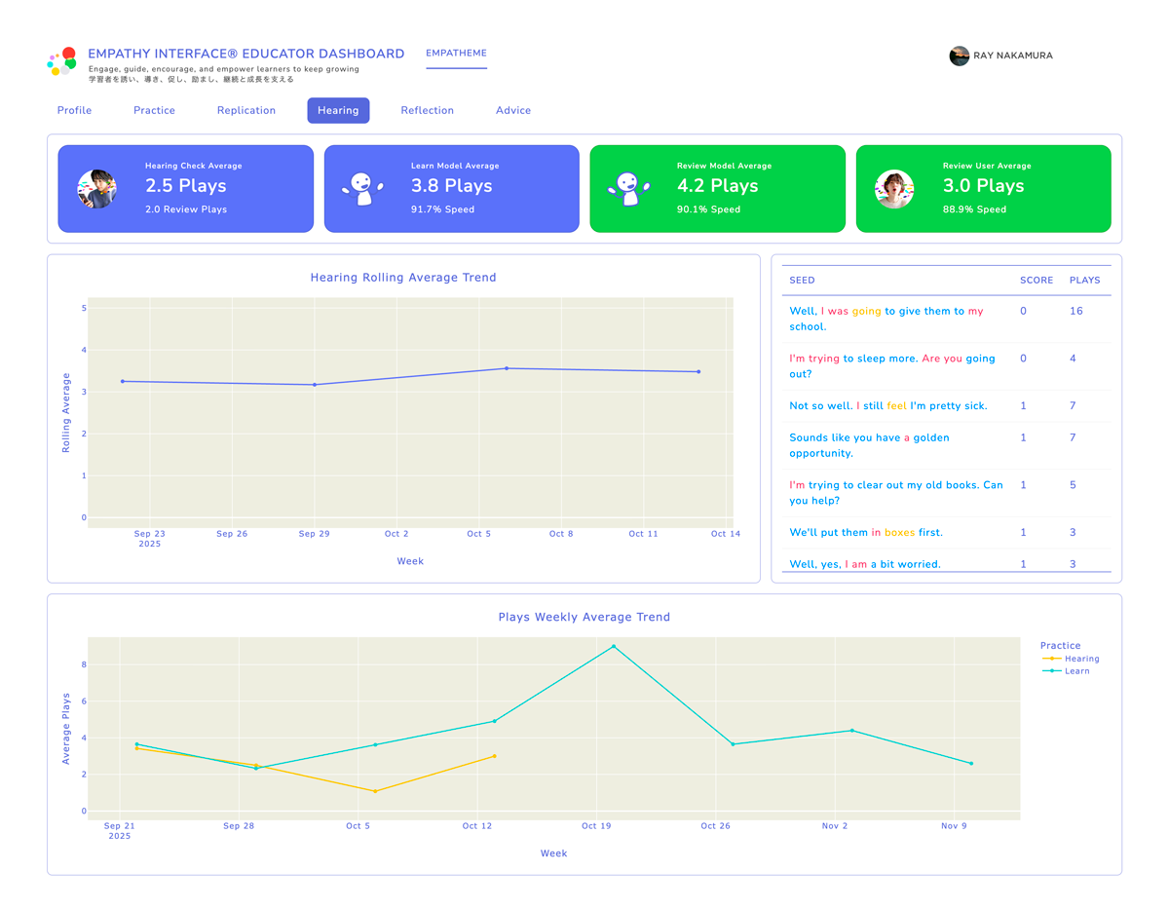Select the Reflection tab
This screenshot has height=909, width=1169.
(x=427, y=110)
